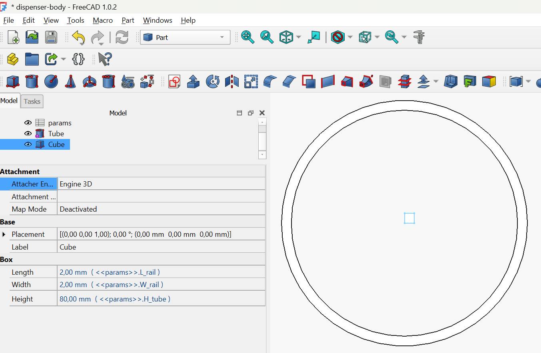The width and height of the screenshot is (541, 353).
Task: Click the Create Tube toolbar icon
Action: click(x=109, y=81)
